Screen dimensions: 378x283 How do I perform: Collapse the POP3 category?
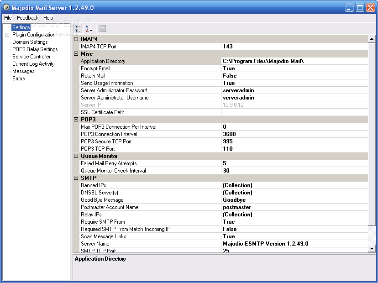76,119
